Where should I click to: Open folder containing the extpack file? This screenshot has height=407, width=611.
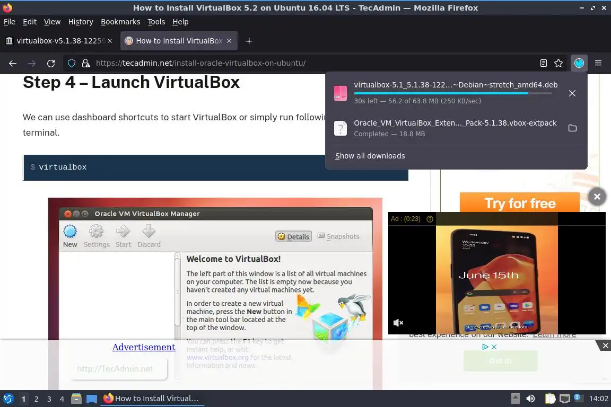(x=572, y=128)
